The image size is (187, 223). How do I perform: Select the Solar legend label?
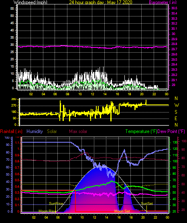coord(52,131)
